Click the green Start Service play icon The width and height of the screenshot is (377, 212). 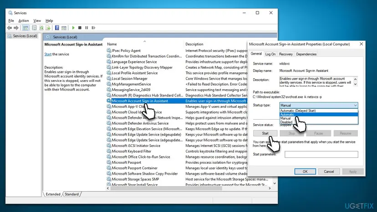click(x=73, y=28)
